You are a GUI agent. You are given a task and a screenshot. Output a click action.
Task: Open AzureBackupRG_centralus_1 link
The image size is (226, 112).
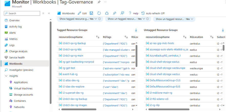[x=165, y=56]
